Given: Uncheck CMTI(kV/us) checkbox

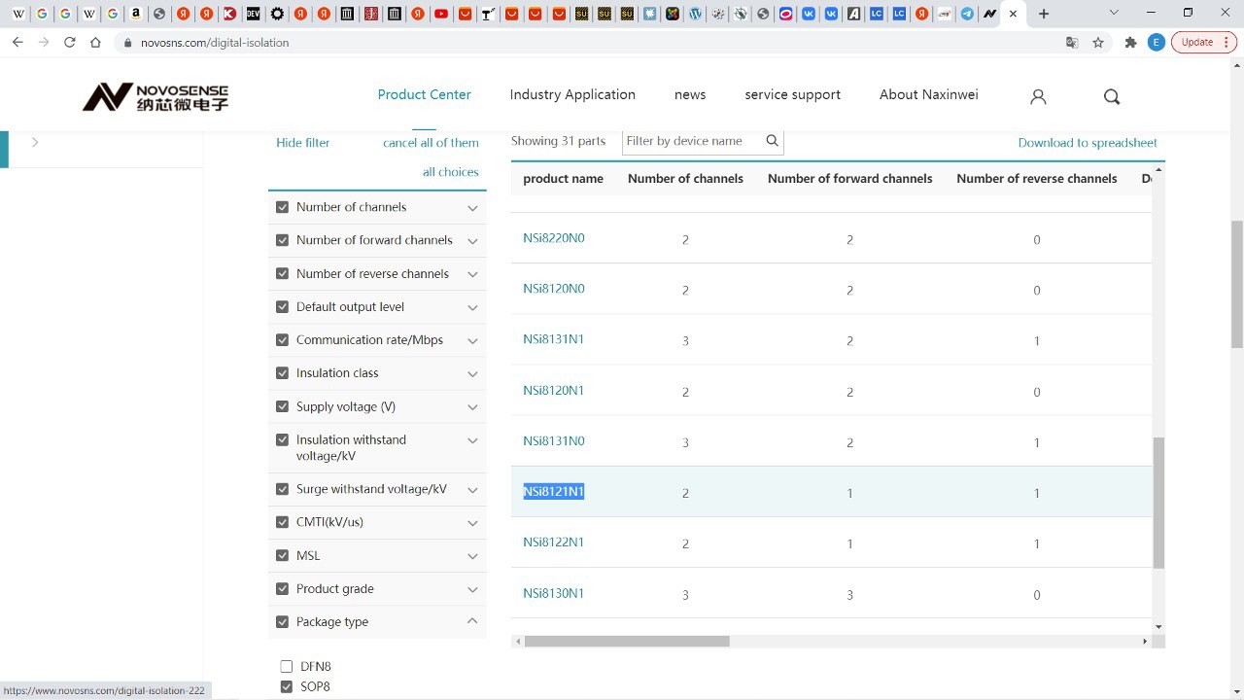Looking at the screenshot, I should point(283,522).
